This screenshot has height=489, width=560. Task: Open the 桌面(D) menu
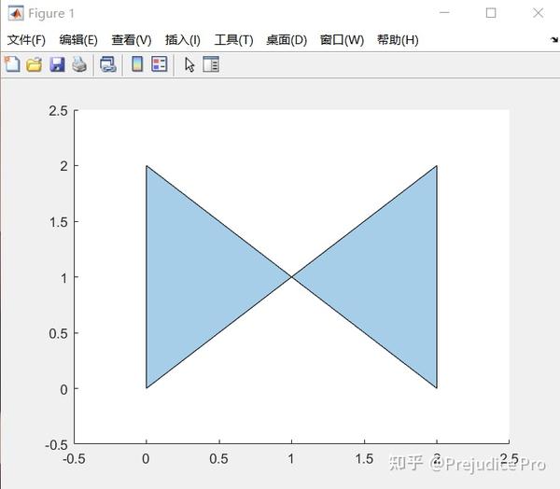point(287,39)
